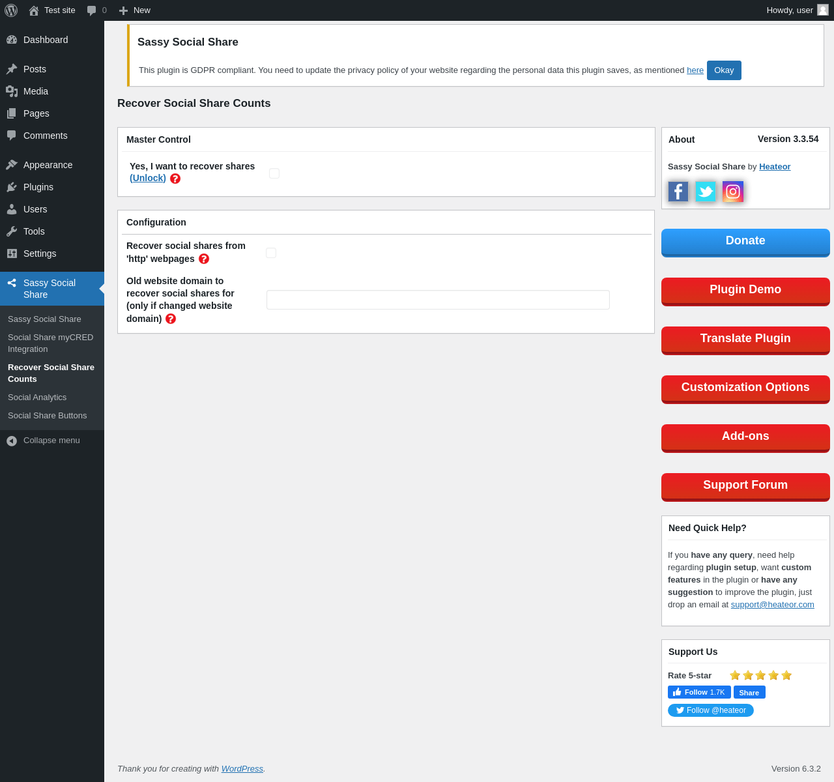The image size is (834, 782).
Task: Click the blue Donate button
Action: (x=745, y=242)
